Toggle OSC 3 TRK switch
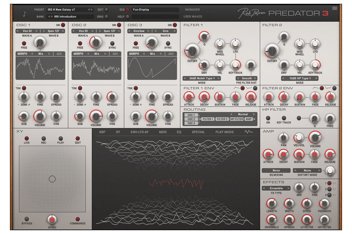This screenshot has height=234, width=352. (x=136, y=88)
